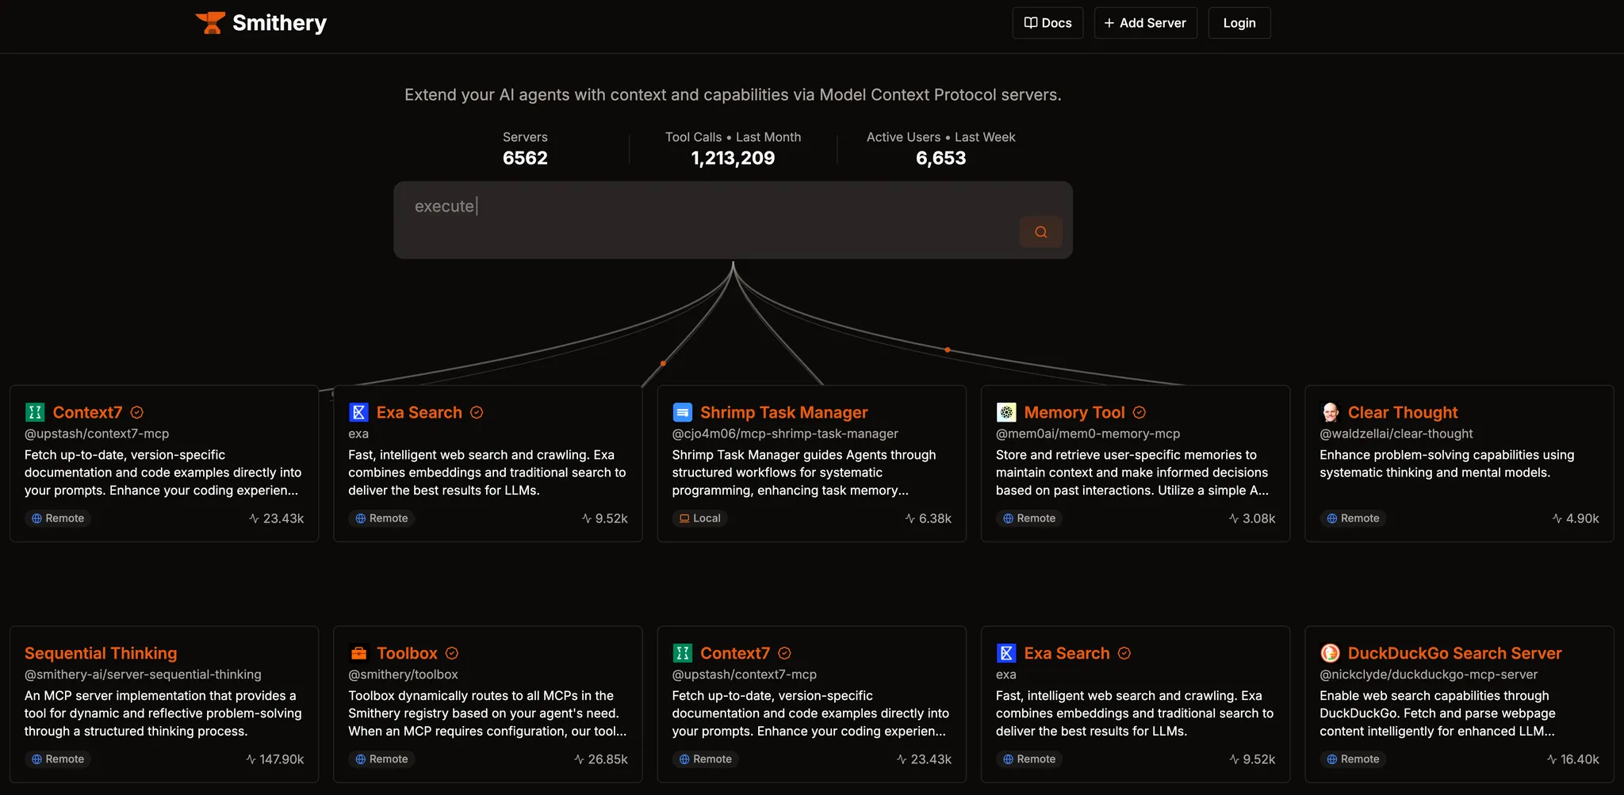Image resolution: width=1624 pixels, height=795 pixels.
Task: Open the top-row Exa Search title
Action: [419, 412]
